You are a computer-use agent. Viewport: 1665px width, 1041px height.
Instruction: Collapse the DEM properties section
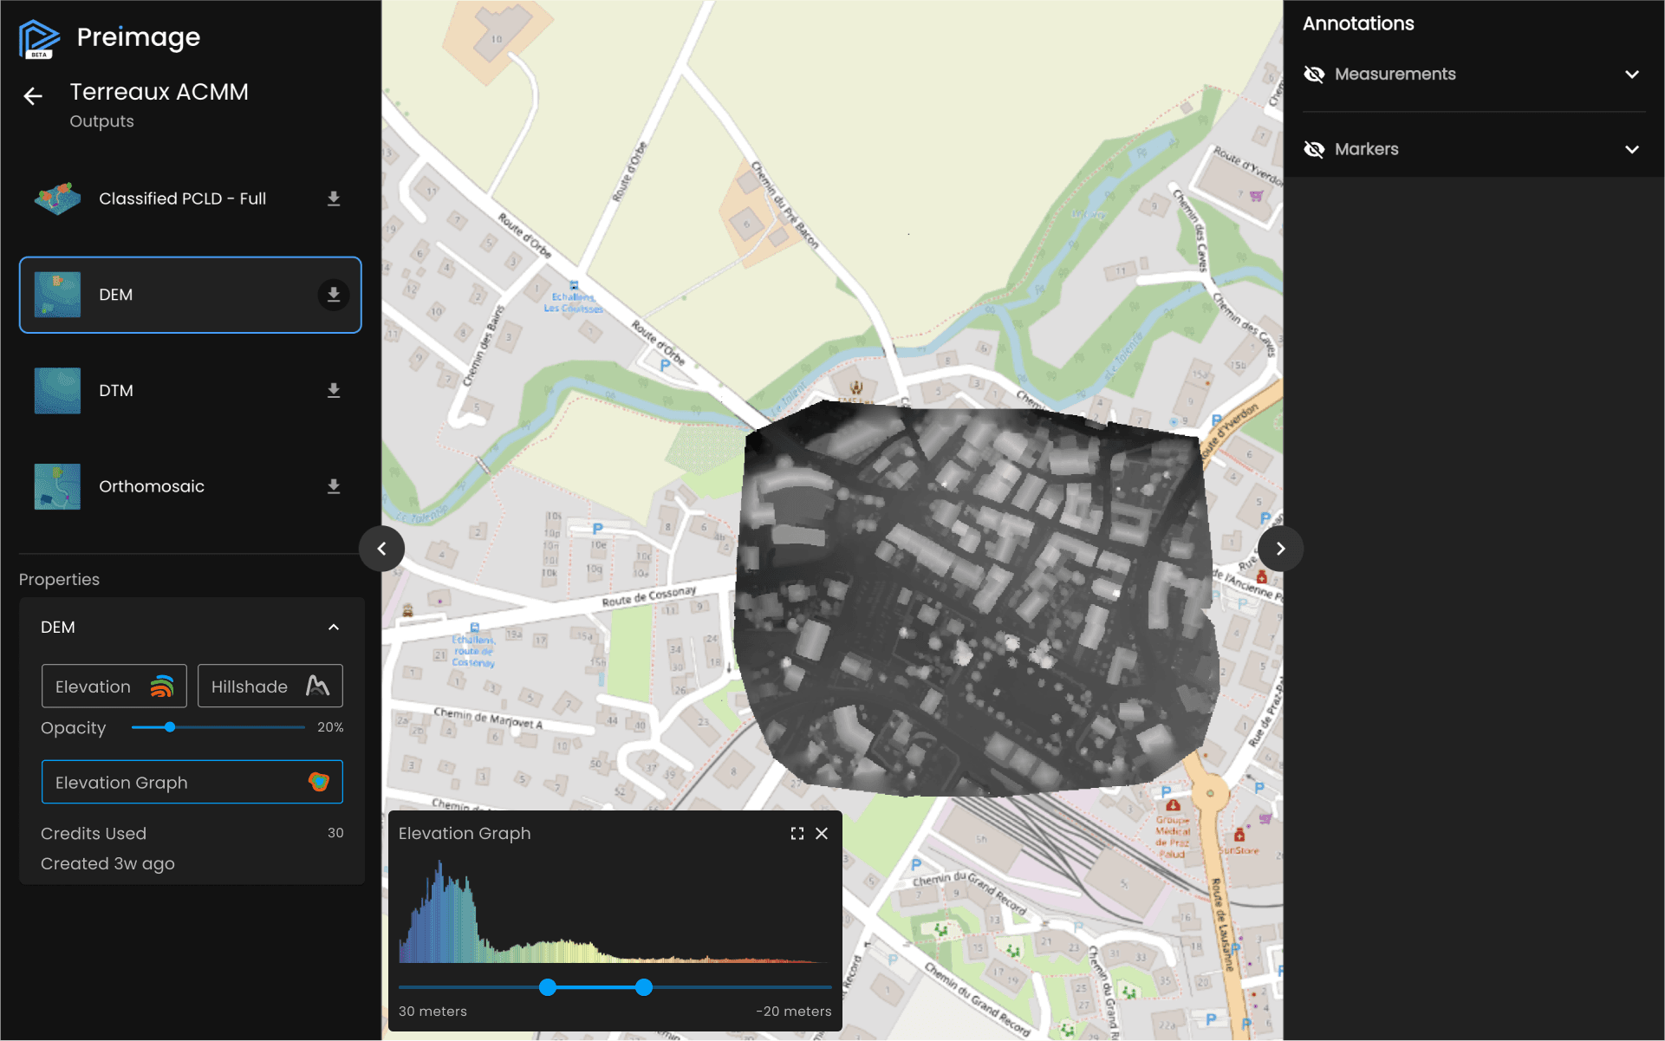pyautogui.click(x=334, y=627)
